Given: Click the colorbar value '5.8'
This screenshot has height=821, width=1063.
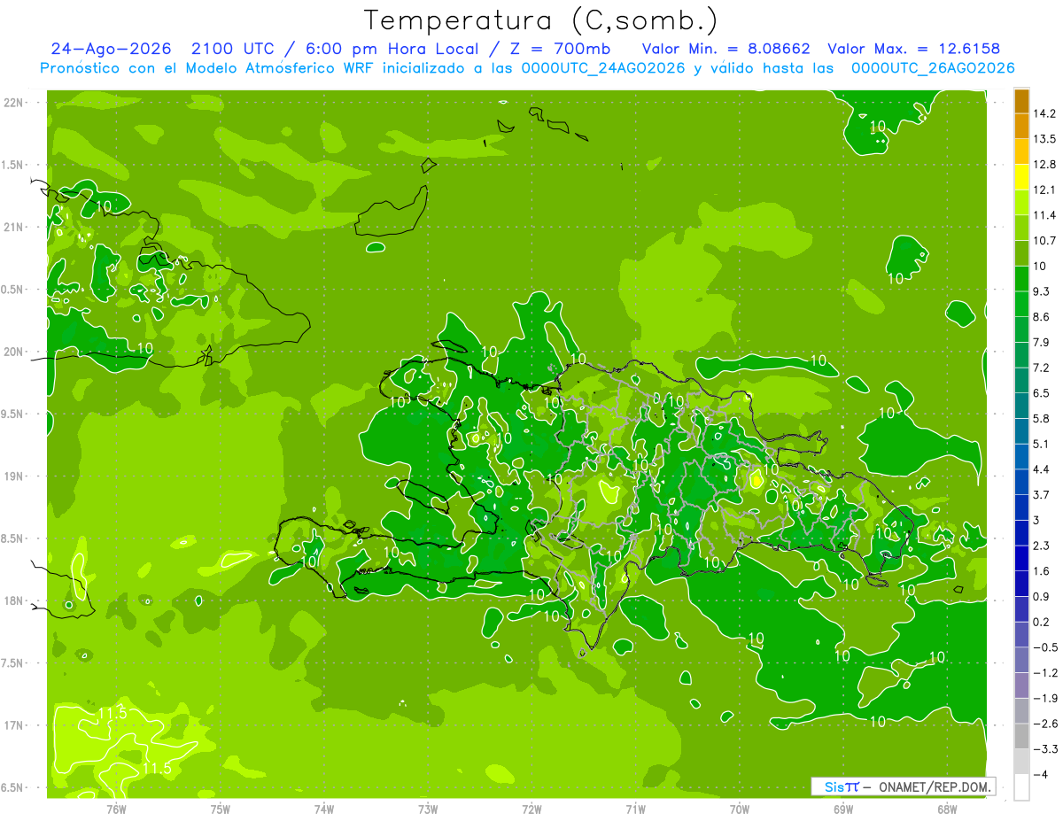Looking at the screenshot, I should tap(1043, 417).
